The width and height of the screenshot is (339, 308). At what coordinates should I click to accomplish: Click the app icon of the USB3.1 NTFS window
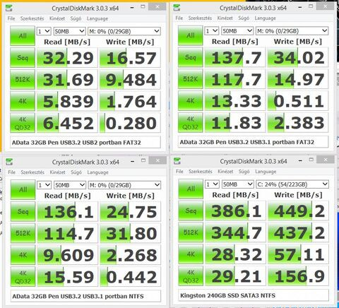(9, 162)
